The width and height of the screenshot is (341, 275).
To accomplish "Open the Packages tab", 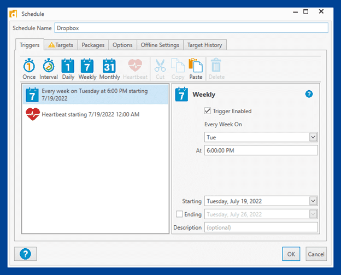I will pos(93,45).
